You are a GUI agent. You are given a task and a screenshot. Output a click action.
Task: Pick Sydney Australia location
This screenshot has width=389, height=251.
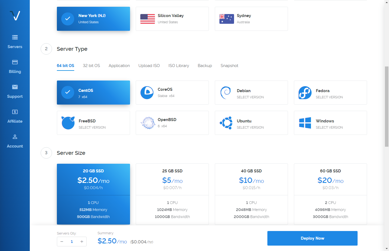[251, 19]
